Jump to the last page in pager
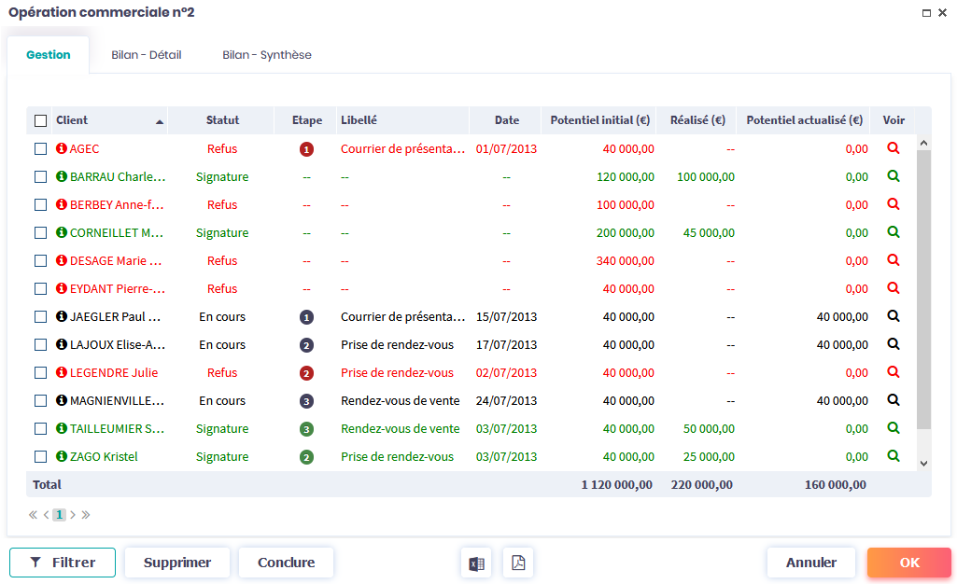Image resolution: width=957 pixels, height=584 pixels. pos(86,515)
